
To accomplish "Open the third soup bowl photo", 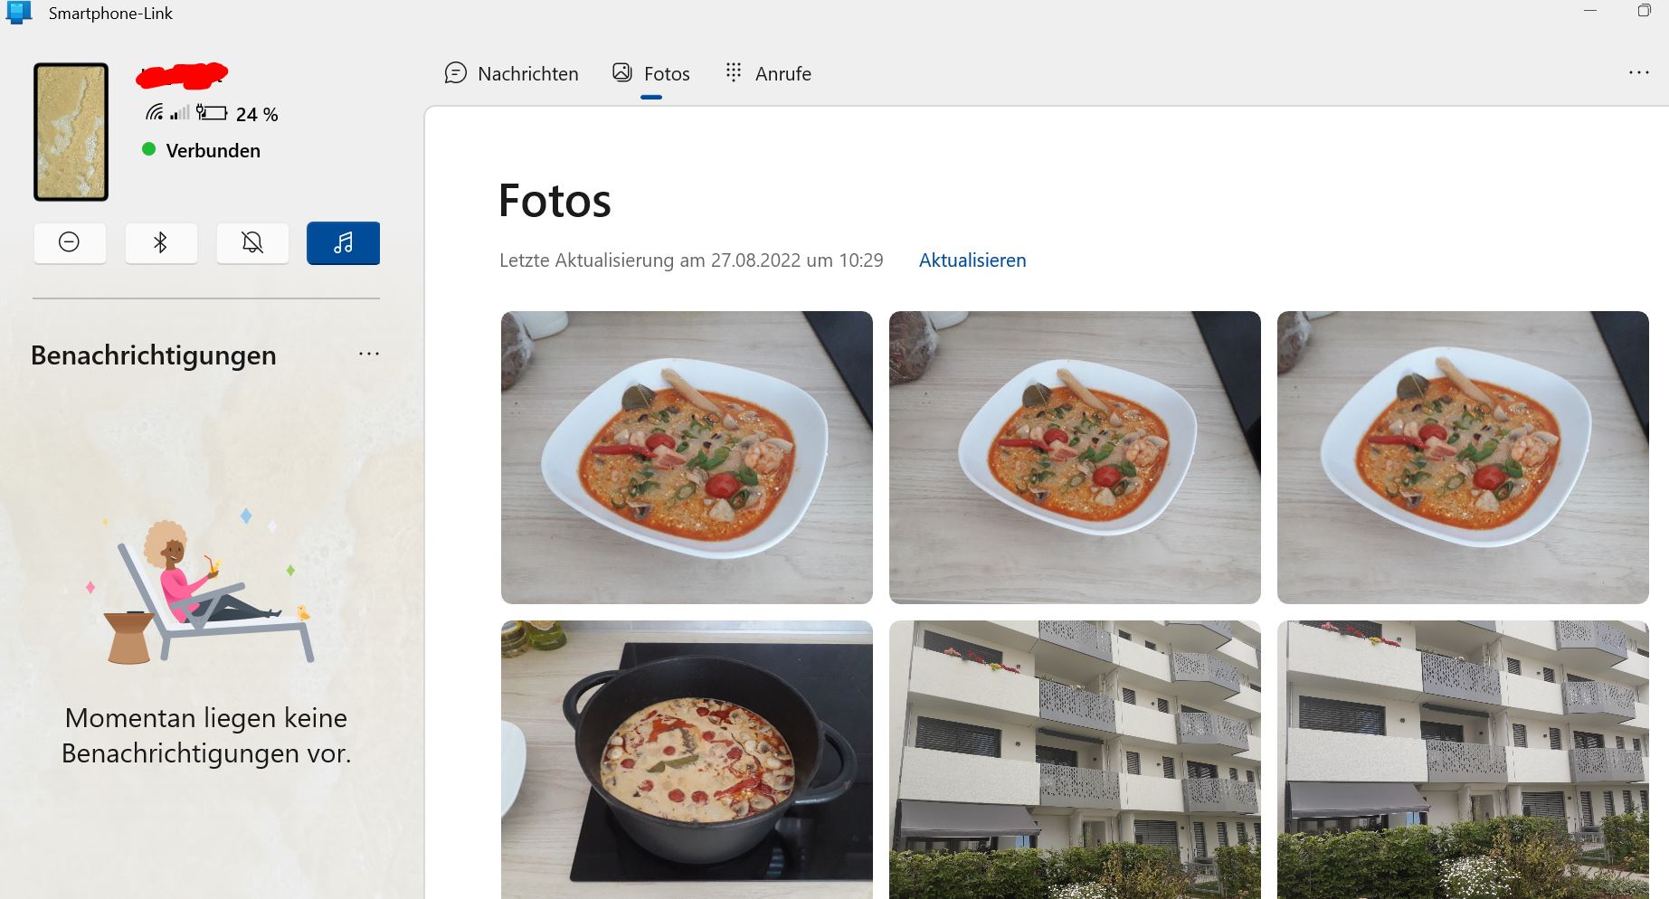I will pyautogui.click(x=1463, y=458).
